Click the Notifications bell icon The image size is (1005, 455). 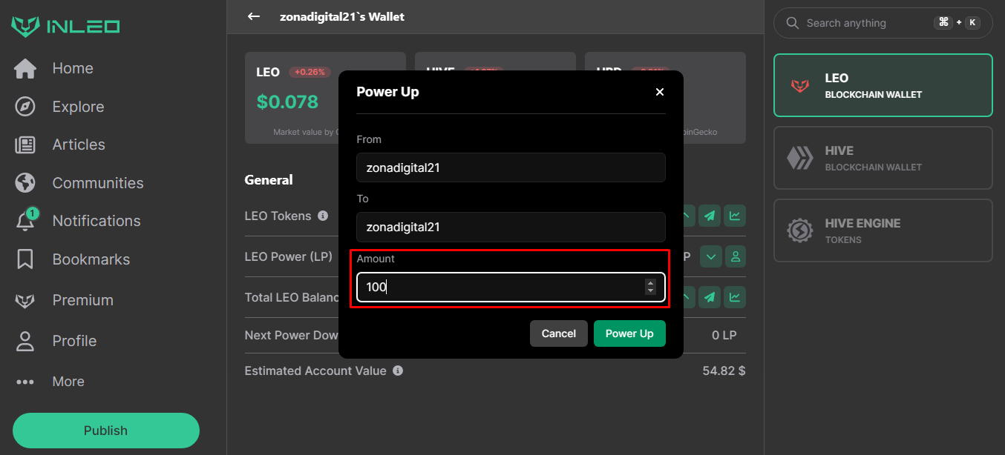click(x=25, y=220)
